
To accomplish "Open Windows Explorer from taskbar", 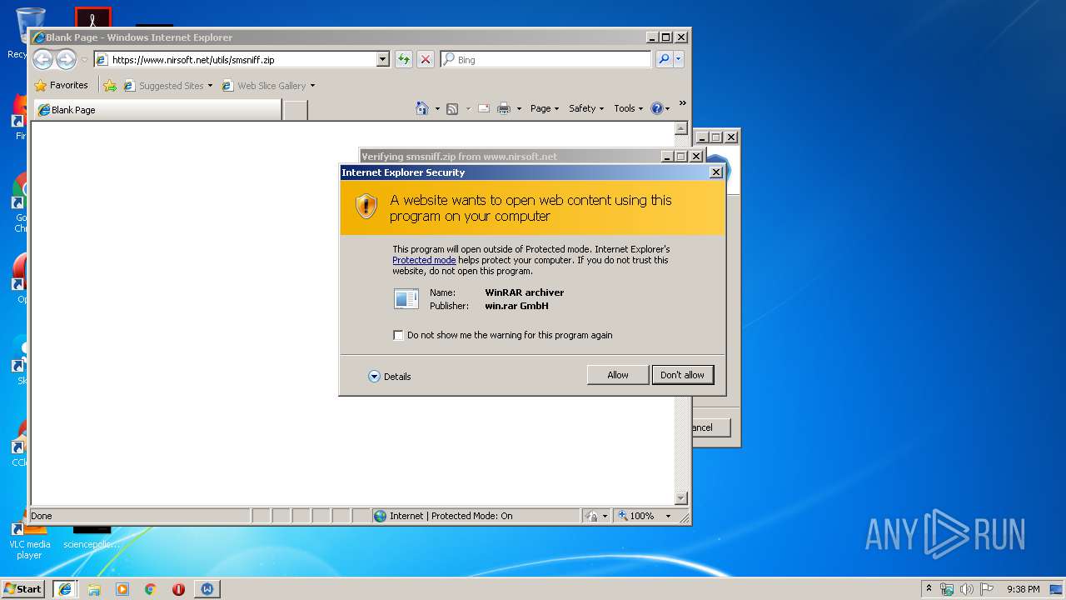I will click(94, 588).
